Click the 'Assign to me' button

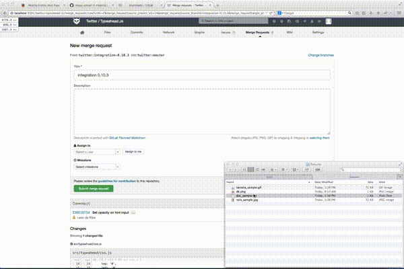(133, 152)
